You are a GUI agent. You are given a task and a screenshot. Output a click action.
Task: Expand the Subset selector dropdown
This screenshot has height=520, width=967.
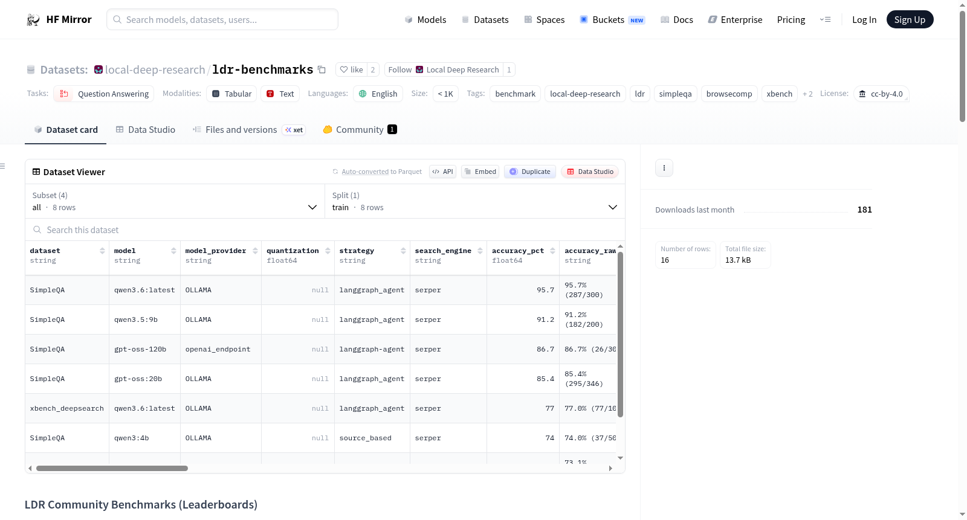[175, 201]
